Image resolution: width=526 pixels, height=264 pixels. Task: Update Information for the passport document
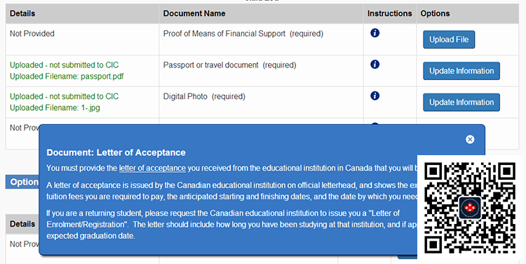click(461, 71)
